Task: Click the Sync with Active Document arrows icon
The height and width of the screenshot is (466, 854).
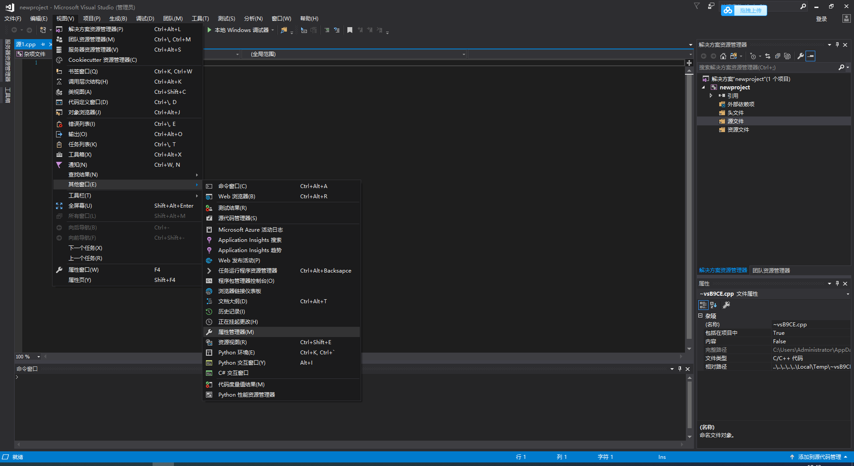Action: (x=768, y=56)
